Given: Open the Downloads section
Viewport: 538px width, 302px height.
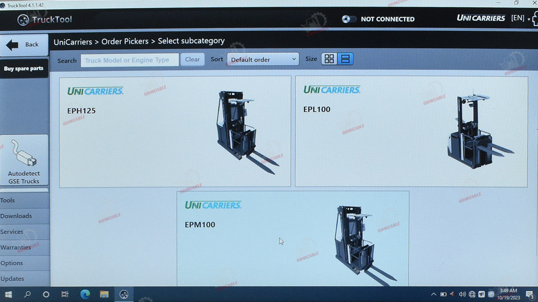Looking at the screenshot, I should [x=24, y=216].
